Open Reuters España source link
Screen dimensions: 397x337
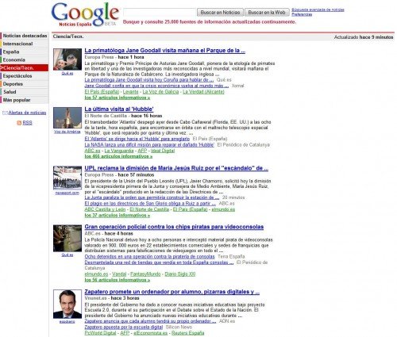188,333
